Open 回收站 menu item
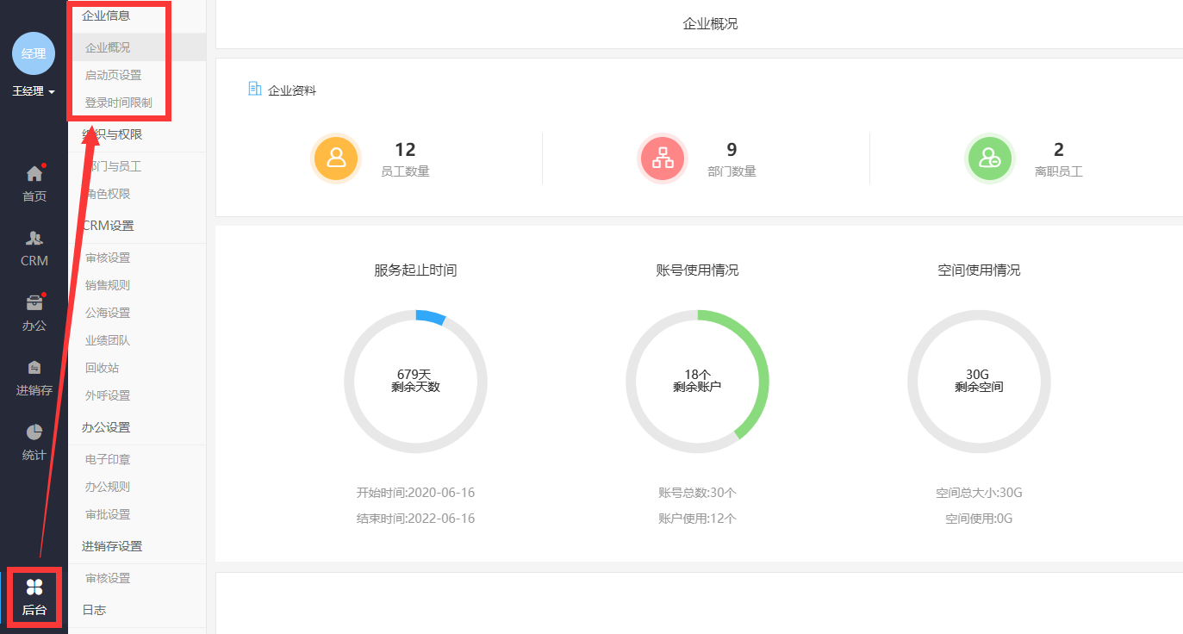 [102, 368]
